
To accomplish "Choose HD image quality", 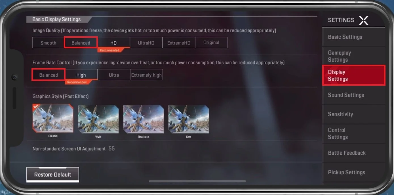I will point(113,43).
